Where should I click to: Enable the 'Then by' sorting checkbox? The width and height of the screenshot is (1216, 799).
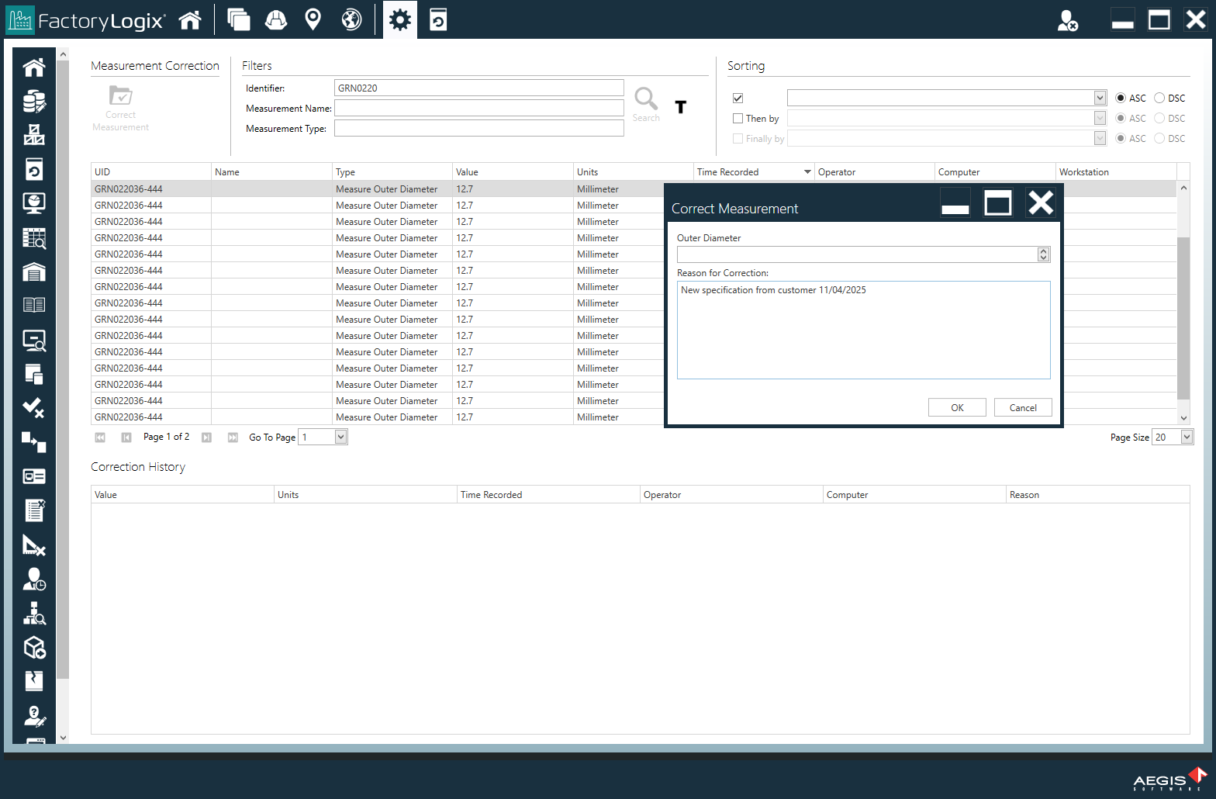(x=738, y=119)
